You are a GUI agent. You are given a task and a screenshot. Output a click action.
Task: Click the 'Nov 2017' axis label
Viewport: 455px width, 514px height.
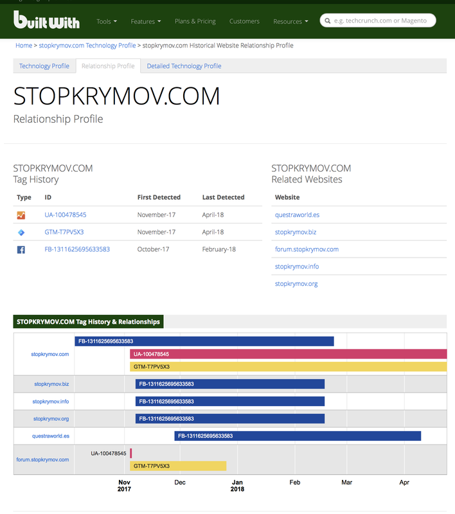point(124,486)
